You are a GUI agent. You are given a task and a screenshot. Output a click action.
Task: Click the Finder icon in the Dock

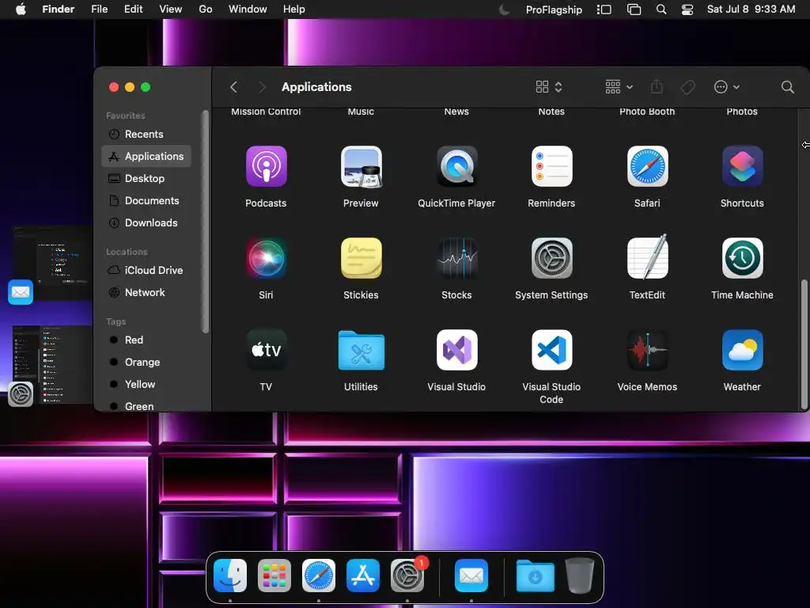230,576
